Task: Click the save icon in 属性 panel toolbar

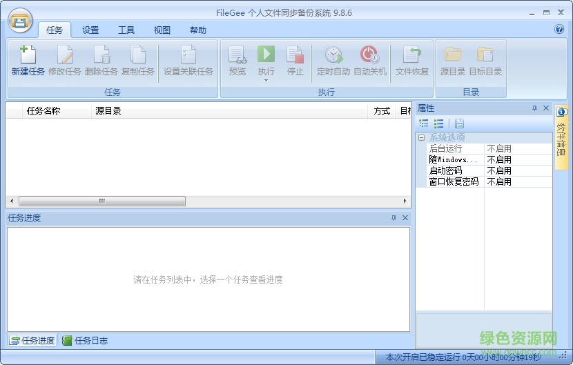Action: 459,124
